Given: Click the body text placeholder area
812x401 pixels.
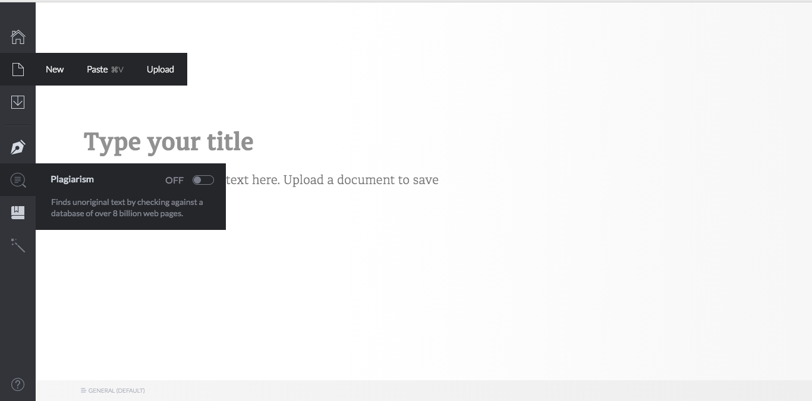Looking at the screenshot, I should 332,180.
